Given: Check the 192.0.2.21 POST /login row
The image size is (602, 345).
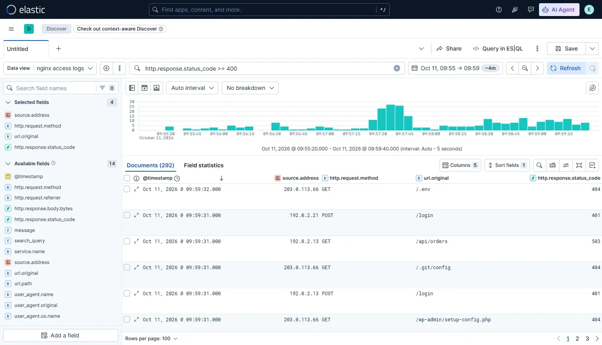Looking at the screenshot, I should pyautogui.click(x=127, y=215).
